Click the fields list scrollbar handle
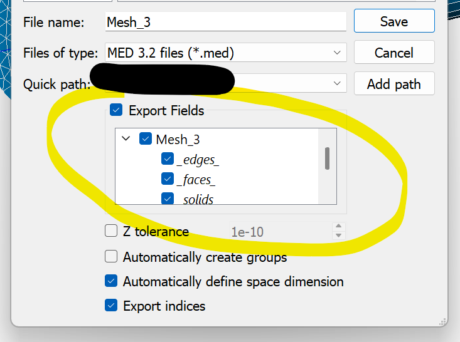 (x=327, y=158)
